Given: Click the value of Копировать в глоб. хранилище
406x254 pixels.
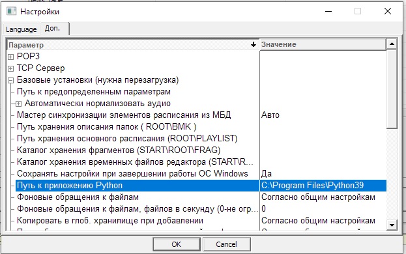Looking at the screenshot, I should 323,221.
